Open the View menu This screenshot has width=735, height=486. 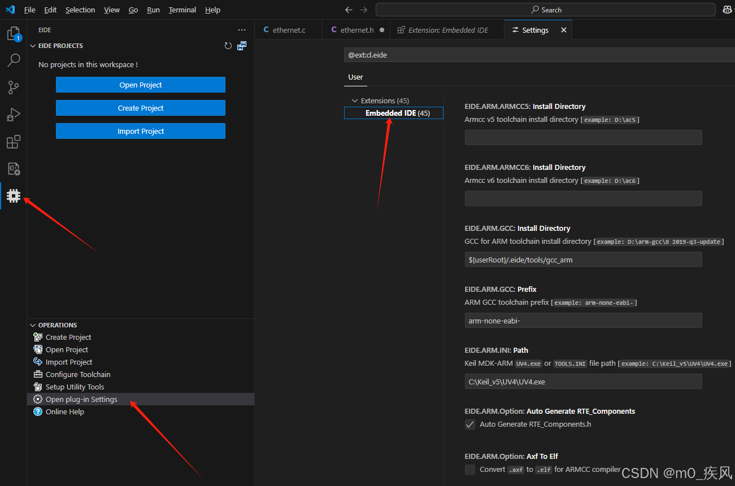[x=112, y=10]
